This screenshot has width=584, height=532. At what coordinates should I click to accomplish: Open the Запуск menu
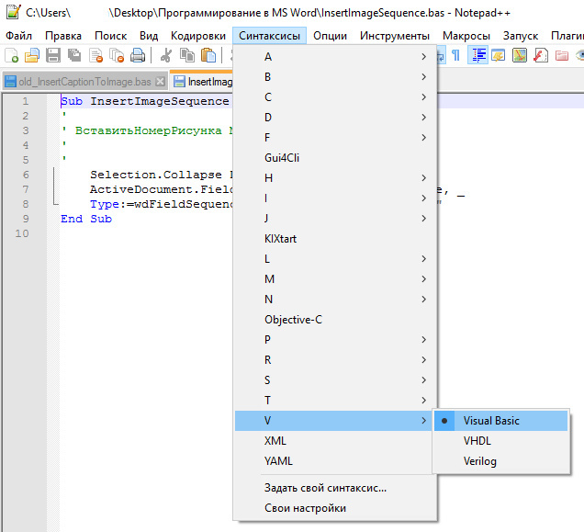(x=521, y=36)
